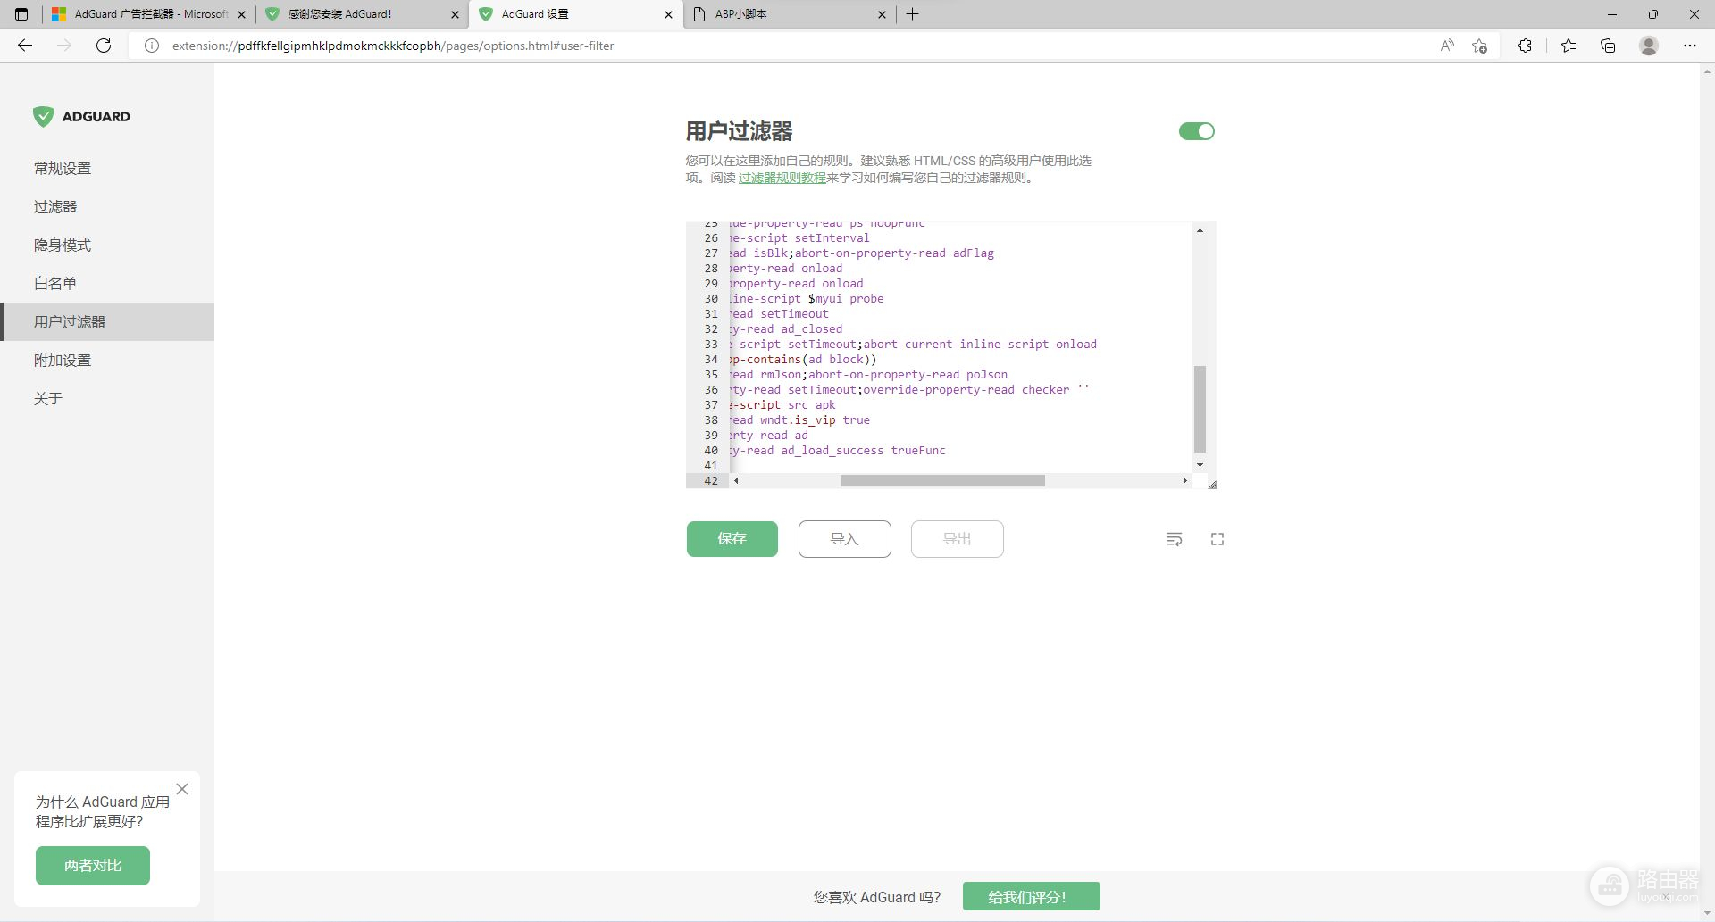Click editor scroll up arrow
This screenshot has width=1715, height=922.
1200,230
